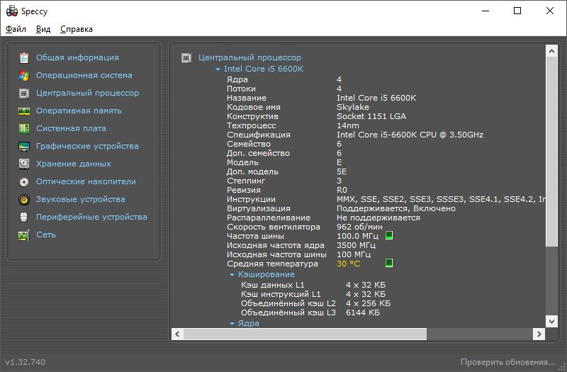This screenshot has height=372, width=567.
Task: Toggle the green graph icon next to Частота шины
Action: pos(388,236)
